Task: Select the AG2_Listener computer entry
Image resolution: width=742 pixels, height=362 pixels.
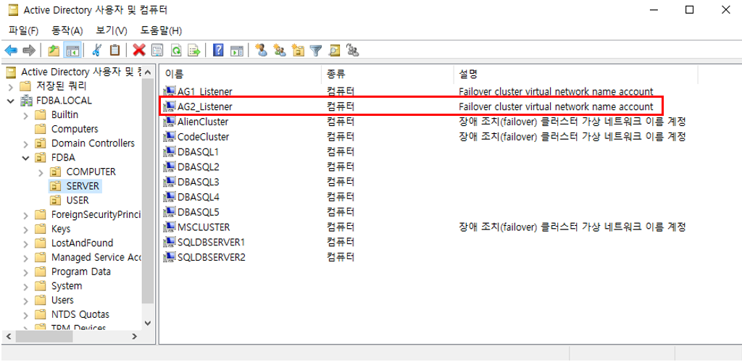Action: pyautogui.click(x=204, y=107)
